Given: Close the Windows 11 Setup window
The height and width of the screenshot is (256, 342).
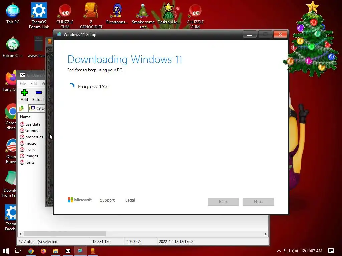Looking at the screenshot, I should pyautogui.click(x=280, y=34).
